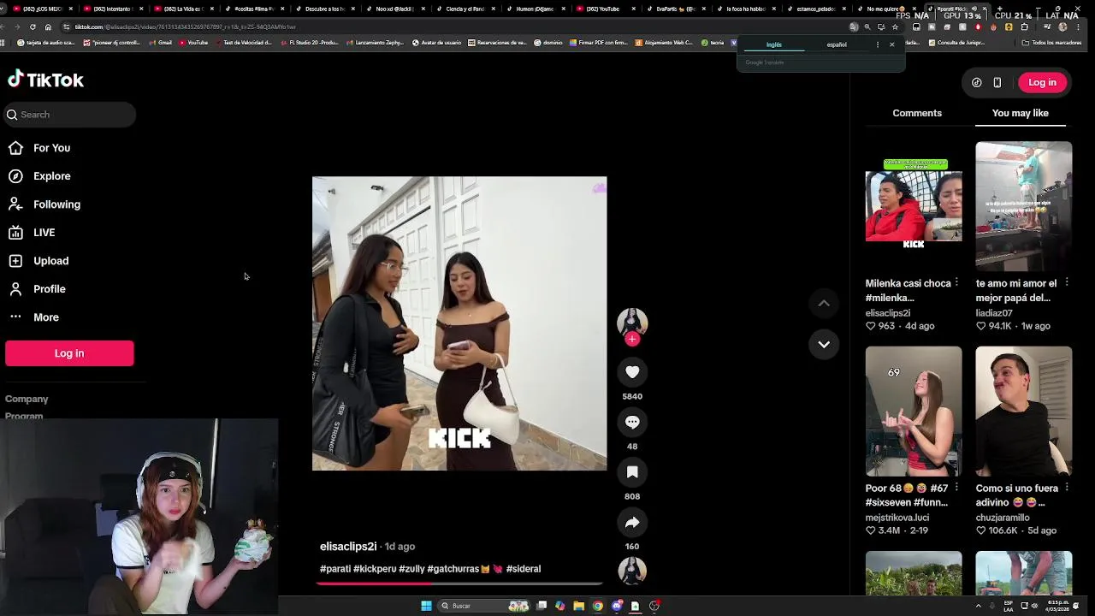Screen dimensions: 1095x616
Task: Open the Como si uno fuera adivino thumbnail
Action: pyautogui.click(x=1023, y=412)
